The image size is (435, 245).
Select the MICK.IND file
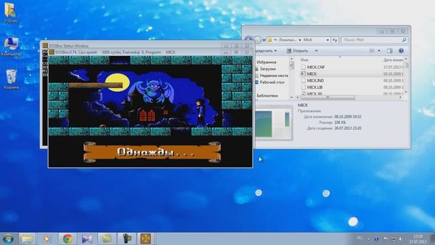[x=315, y=80]
